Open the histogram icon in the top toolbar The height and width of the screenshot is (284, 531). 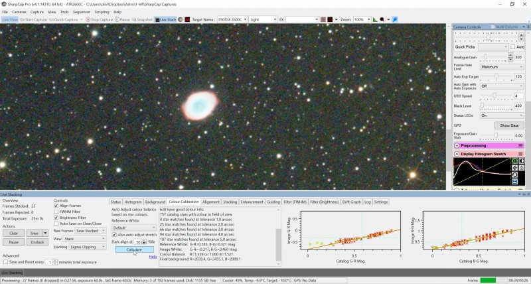click(x=375, y=20)
